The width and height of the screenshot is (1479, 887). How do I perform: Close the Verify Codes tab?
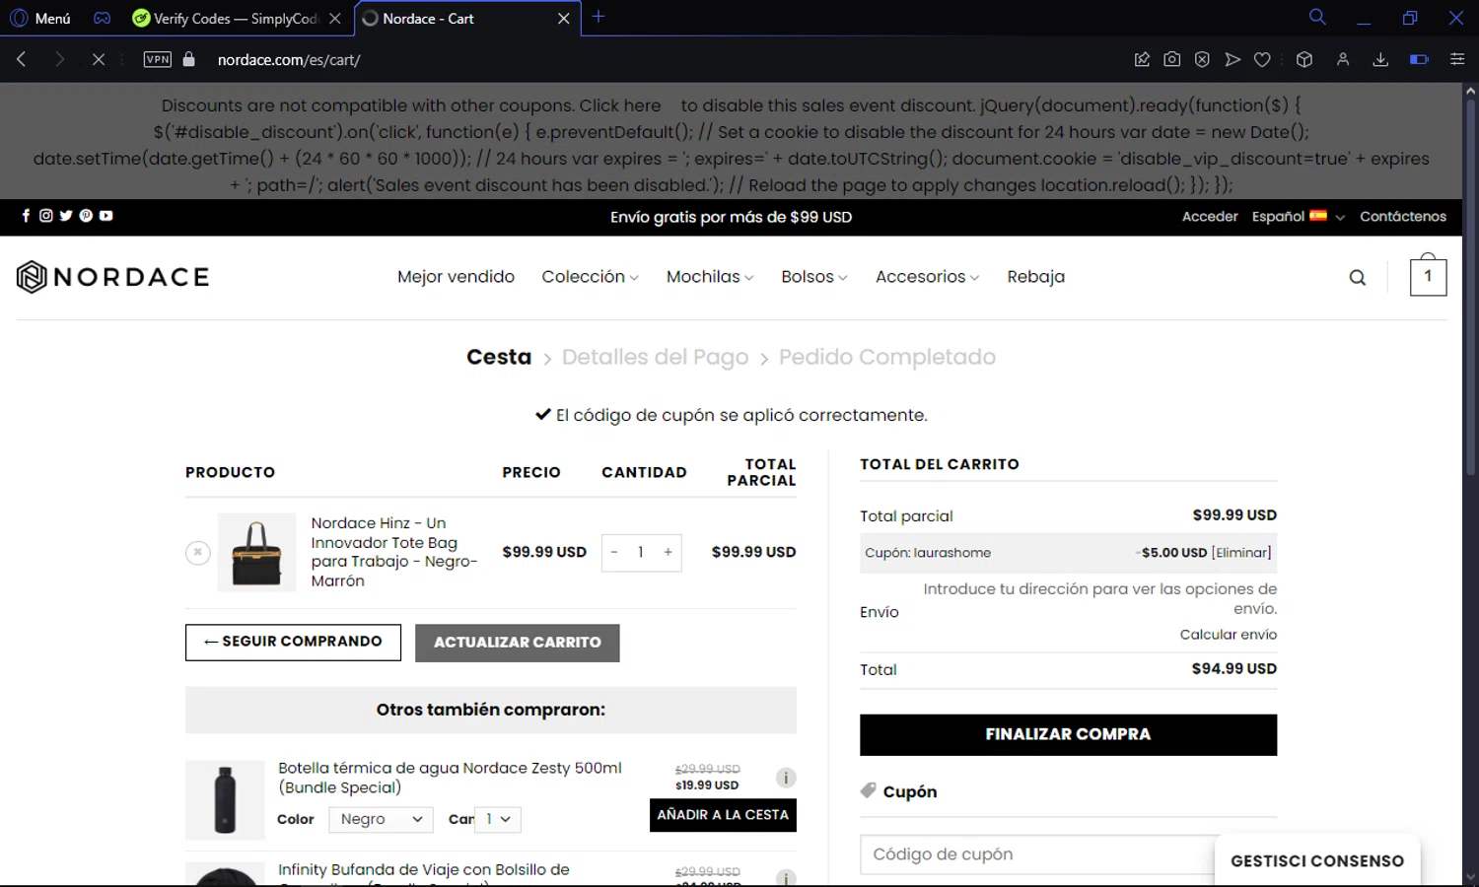point(335,18)
